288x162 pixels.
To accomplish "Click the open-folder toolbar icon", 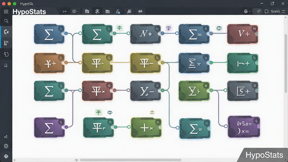I will click(108, 12).
